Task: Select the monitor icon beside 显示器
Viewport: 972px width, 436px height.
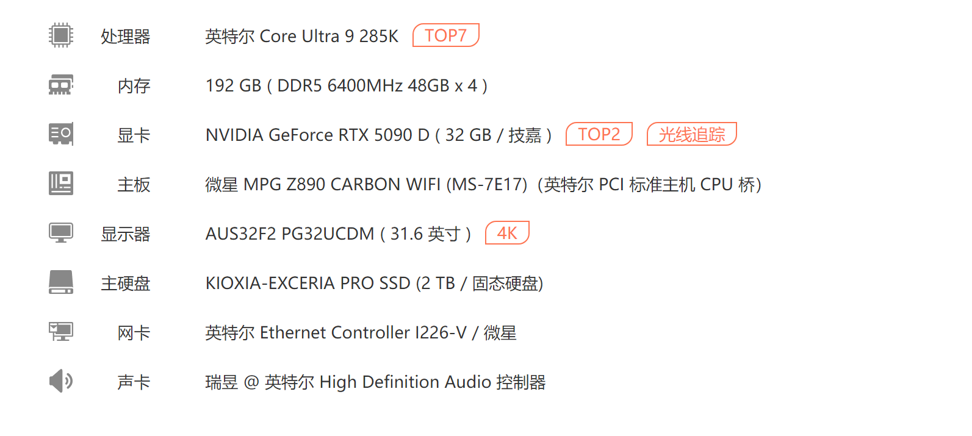Action: coord(60,233)
